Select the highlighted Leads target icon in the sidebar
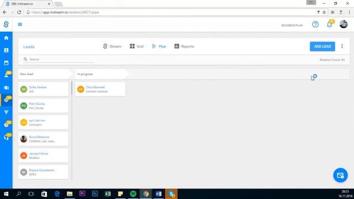Screen dimensions: 354x199 click(6, 99)
